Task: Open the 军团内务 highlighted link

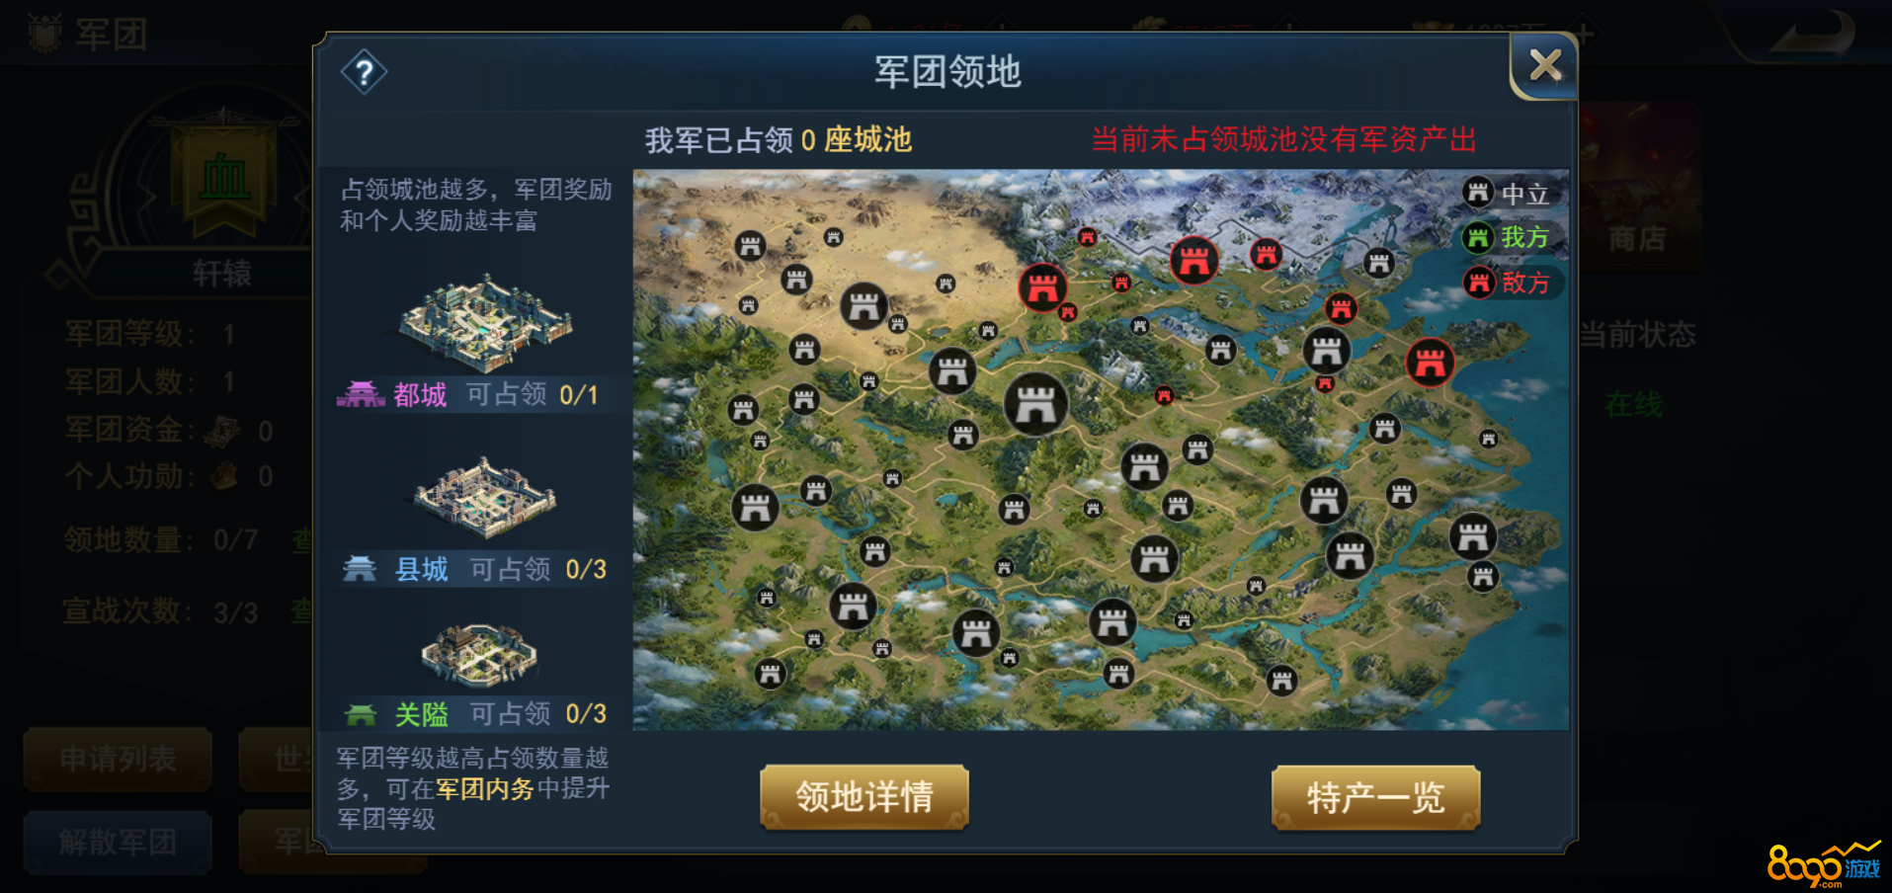Action: point(484,788)
